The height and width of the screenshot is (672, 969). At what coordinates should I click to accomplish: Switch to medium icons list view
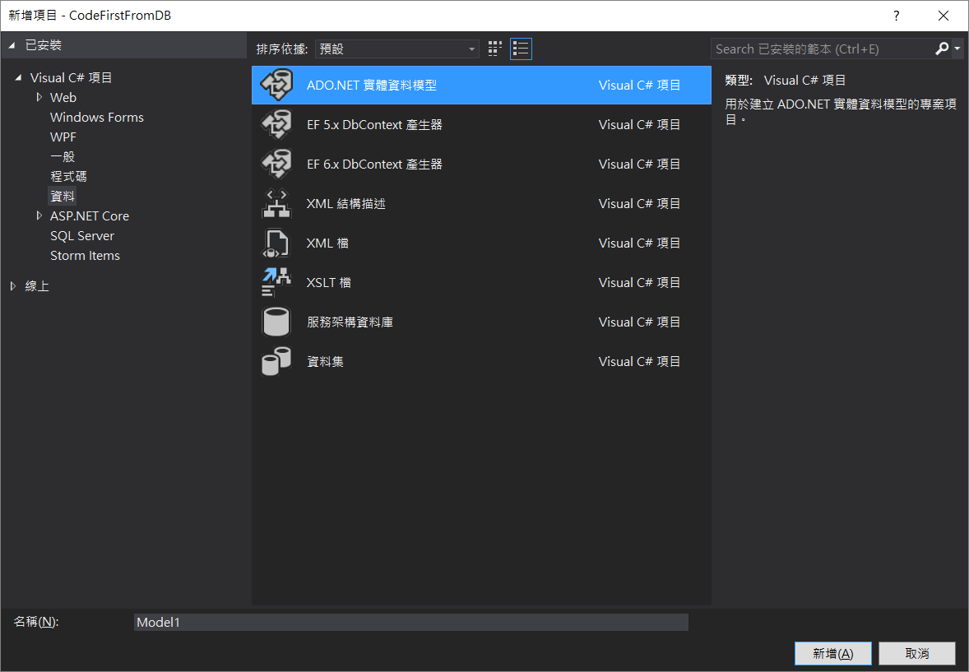pos(521,49)
